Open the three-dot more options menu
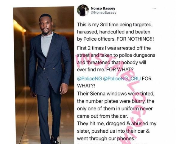This screenshot has width=176, height=144. 154,8
